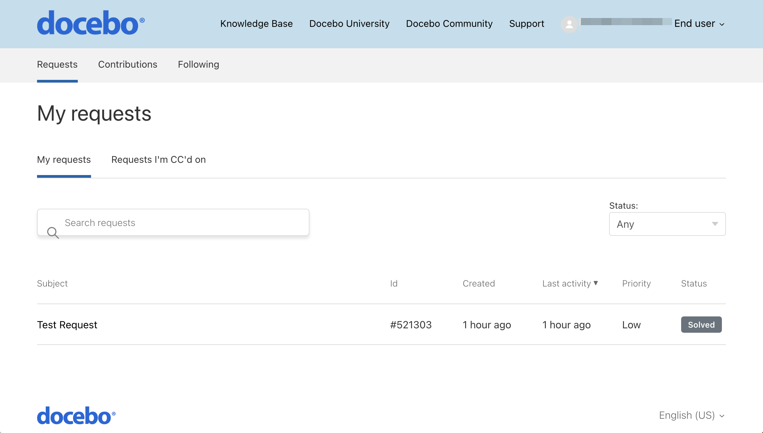Open the Knowledge Base link

point(256,23)
